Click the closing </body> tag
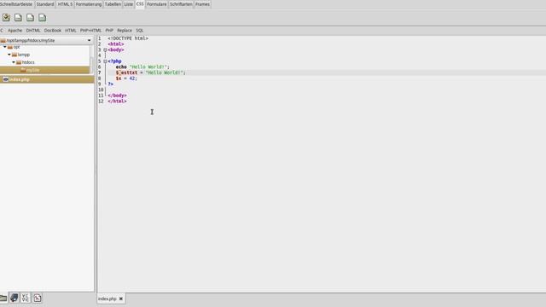This screenshot has width=546, height=307. pos(117,96)
